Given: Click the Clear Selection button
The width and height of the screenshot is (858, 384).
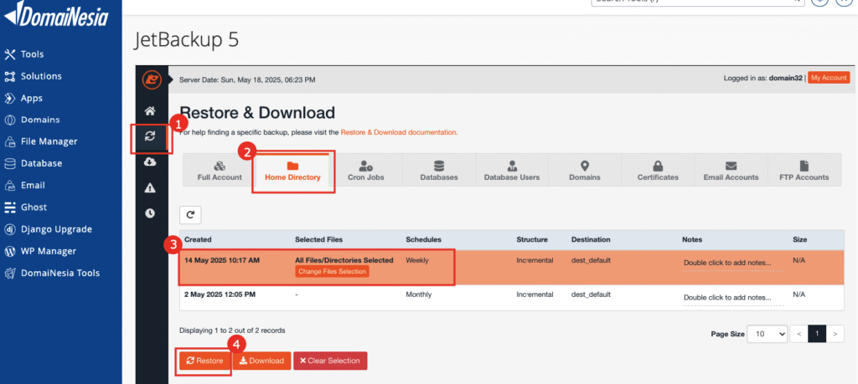Looking at the screenshot, I should pos(330,361).
